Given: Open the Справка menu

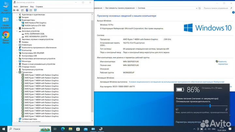Looking at the screenshot, I should [x=39, y=7].
